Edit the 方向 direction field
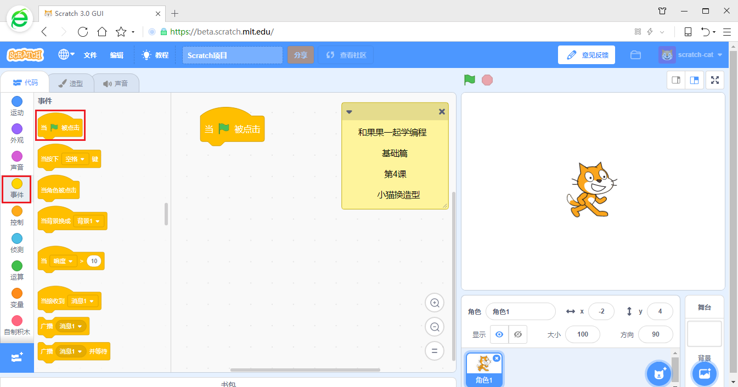 point(656,334)
